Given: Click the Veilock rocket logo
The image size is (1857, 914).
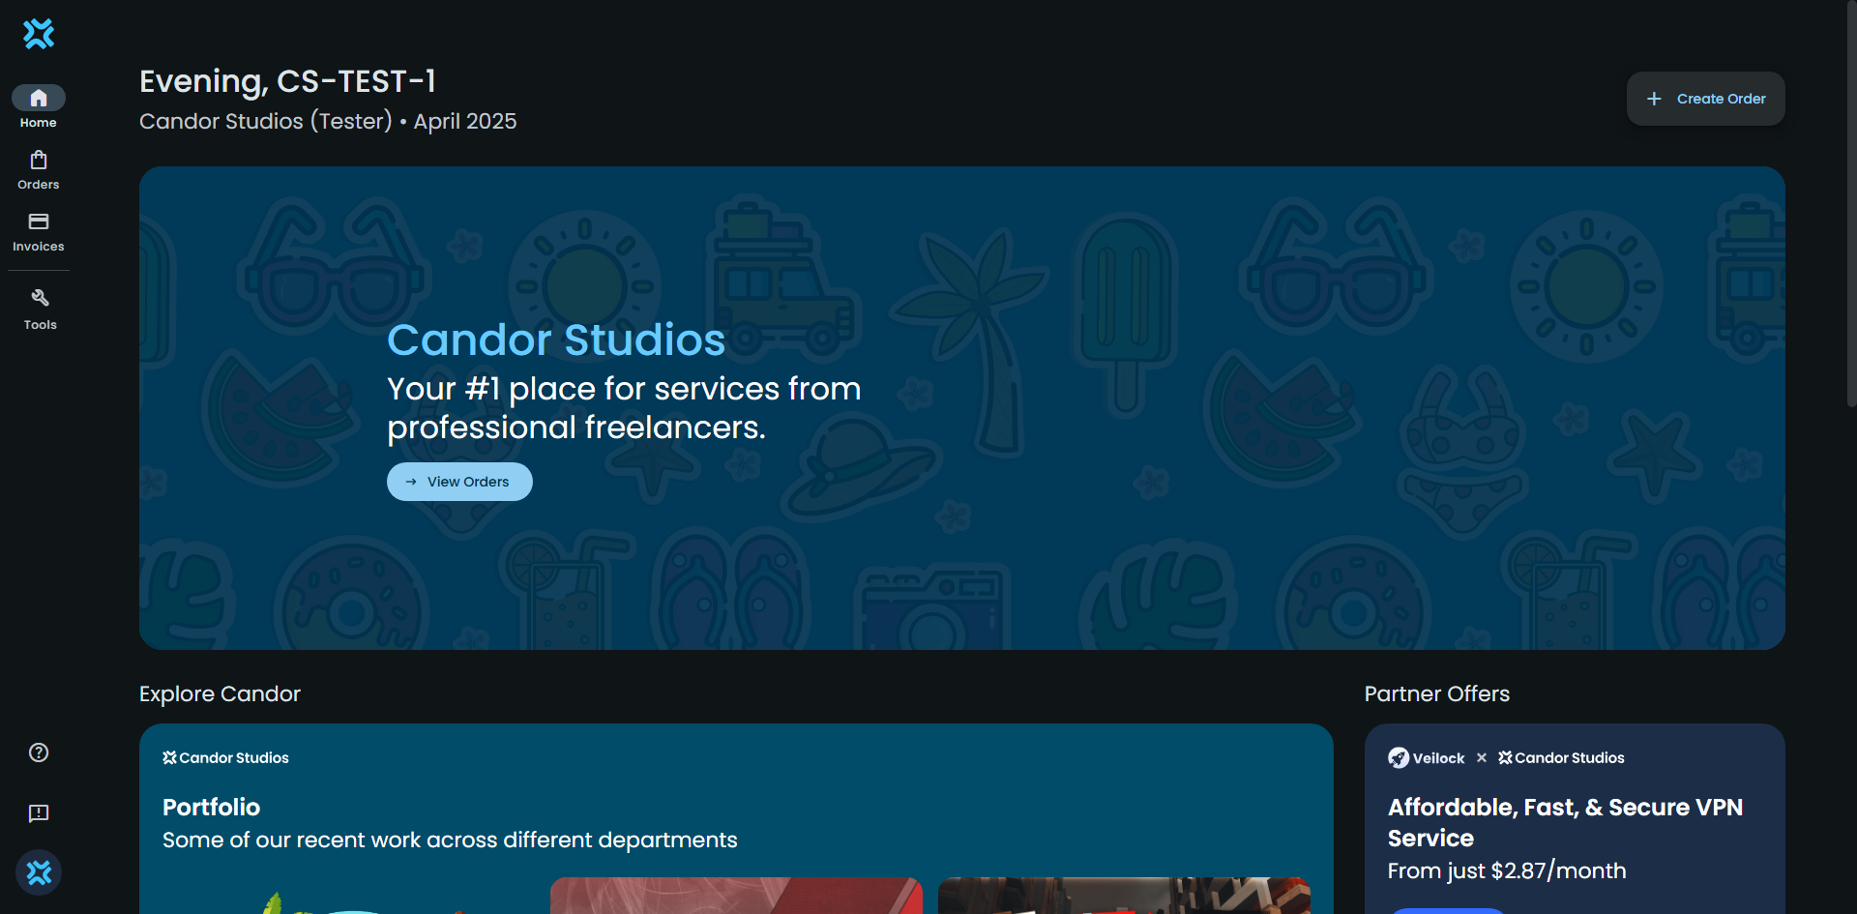Looking at the screenshot, I should point(1399,758).
